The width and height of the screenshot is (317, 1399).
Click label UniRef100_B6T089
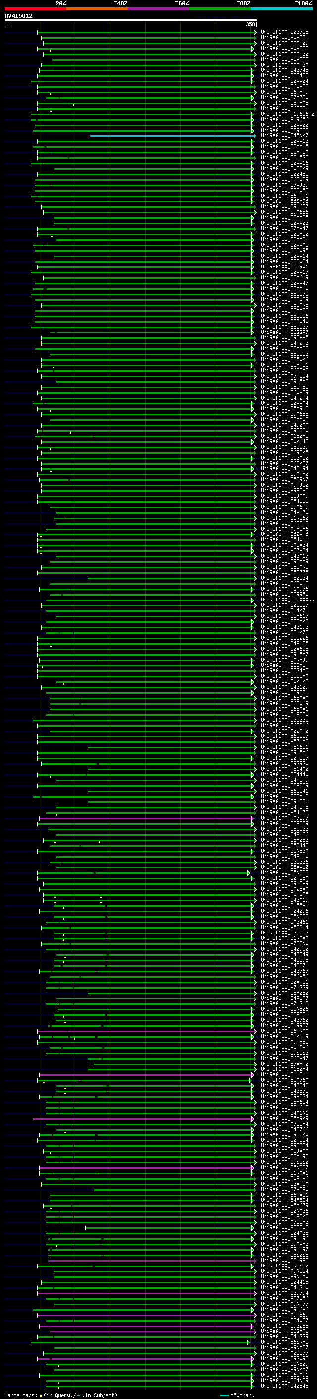tap(284, 179)
